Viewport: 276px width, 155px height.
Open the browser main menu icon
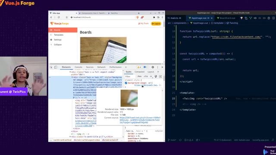click(162, 17)
